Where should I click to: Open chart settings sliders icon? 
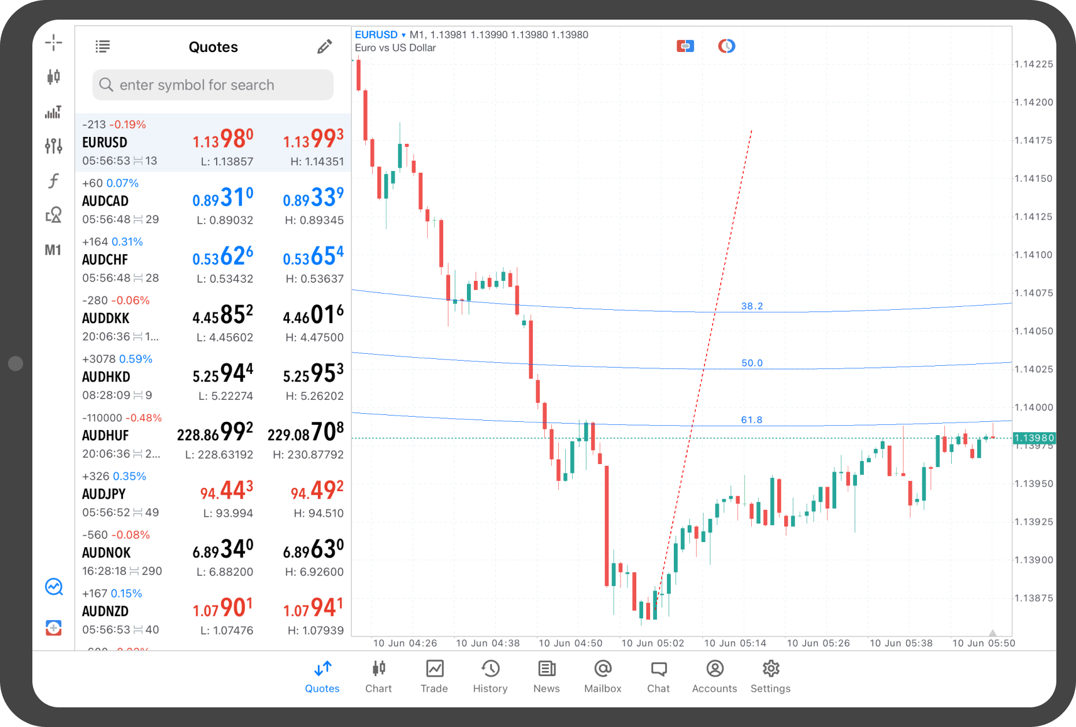53,146
